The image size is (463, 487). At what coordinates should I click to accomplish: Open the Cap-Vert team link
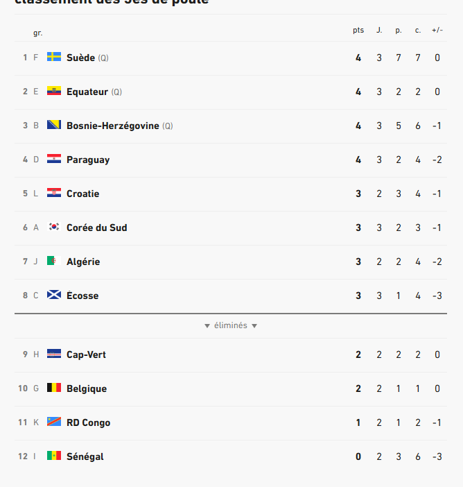(x=86, y=354)
